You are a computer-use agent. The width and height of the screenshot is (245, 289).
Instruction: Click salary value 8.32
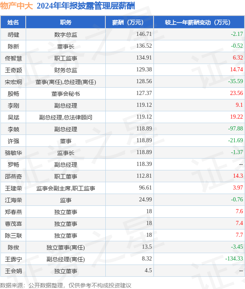pyautogui.click(x=147, y=258)
